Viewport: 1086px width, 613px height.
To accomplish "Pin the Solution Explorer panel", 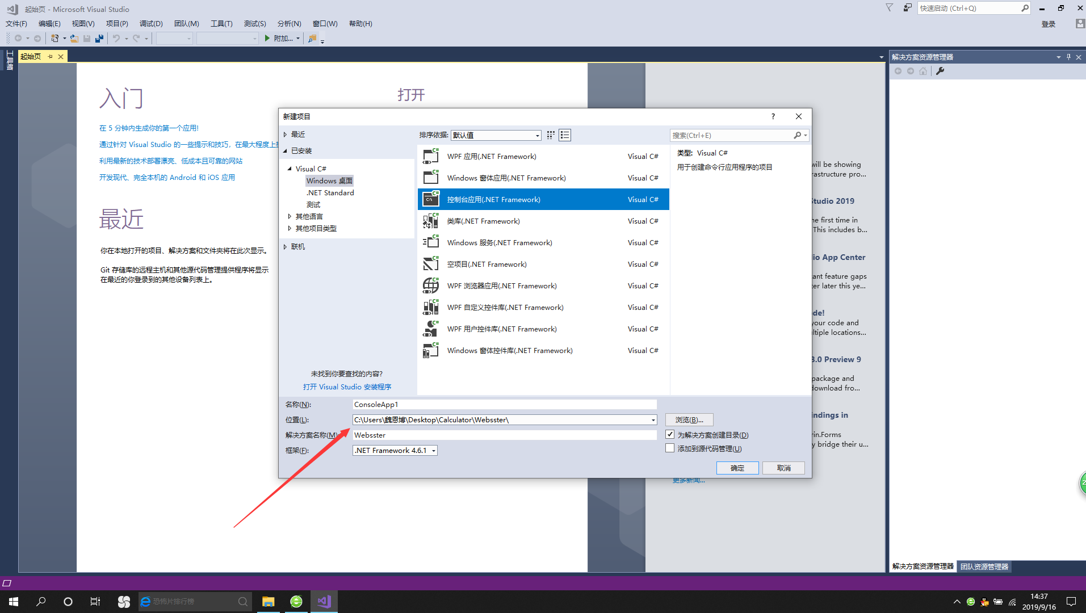I will tap(1068, 57).
